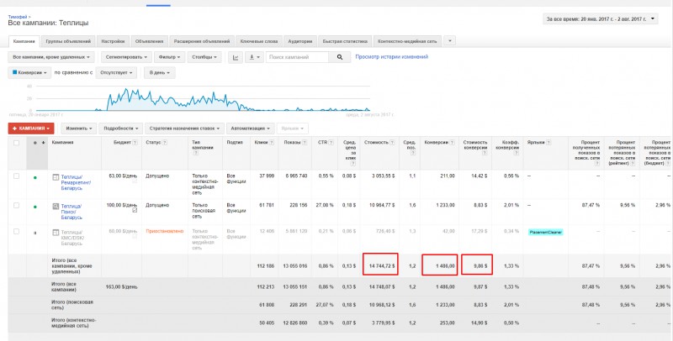This screenshot has width=673, height=341.
Task: Click the Тимофей breadcrumb link
Action: (x=18, y=17)
